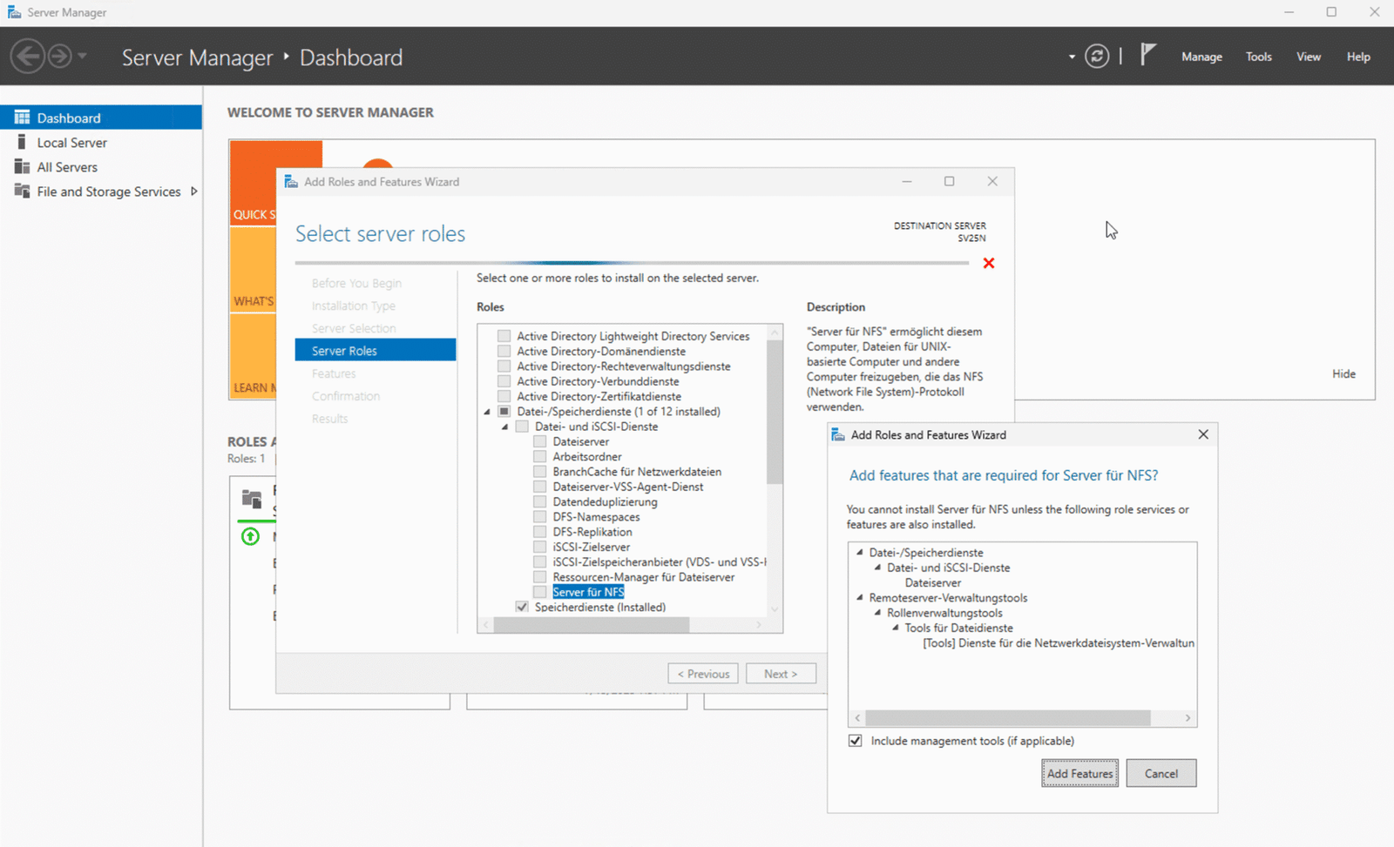Refresh Server Manager using the refresh icon
Viewport: 1394px width, 847px height.
click(1097, 56)
